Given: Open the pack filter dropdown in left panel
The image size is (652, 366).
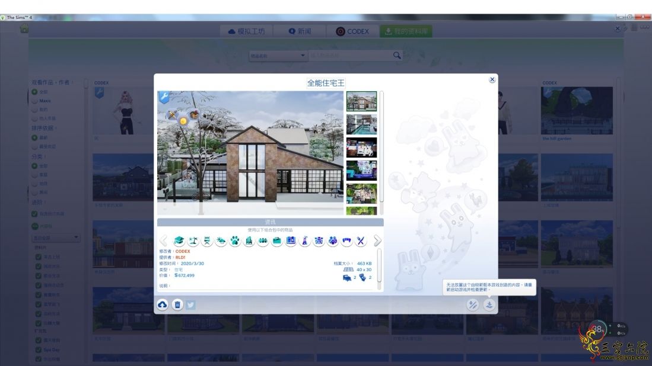Looking at the screenshot, I should point(55,237).
